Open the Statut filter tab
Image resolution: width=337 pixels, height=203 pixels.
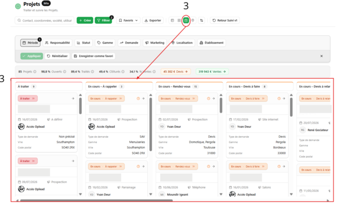click(x=83, y=43)
